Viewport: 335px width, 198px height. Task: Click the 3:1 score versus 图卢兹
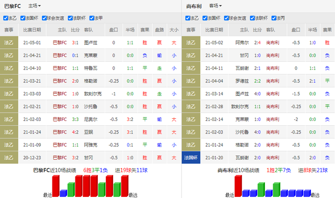click(75, 43)
